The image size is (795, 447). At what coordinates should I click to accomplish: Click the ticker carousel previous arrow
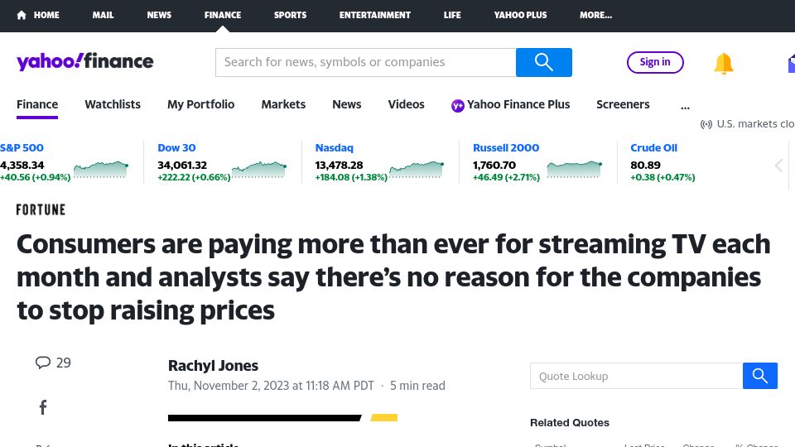778,166
